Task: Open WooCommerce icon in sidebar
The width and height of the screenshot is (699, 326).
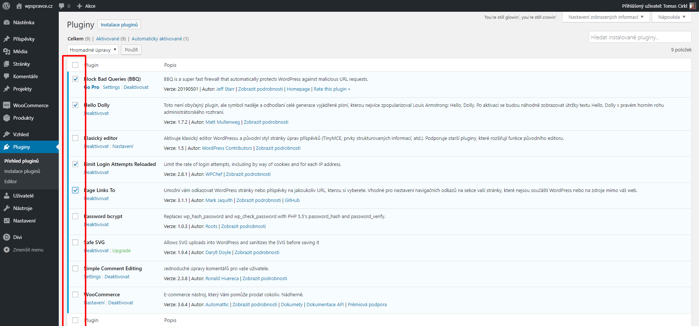Action: [x=7, y=105]
